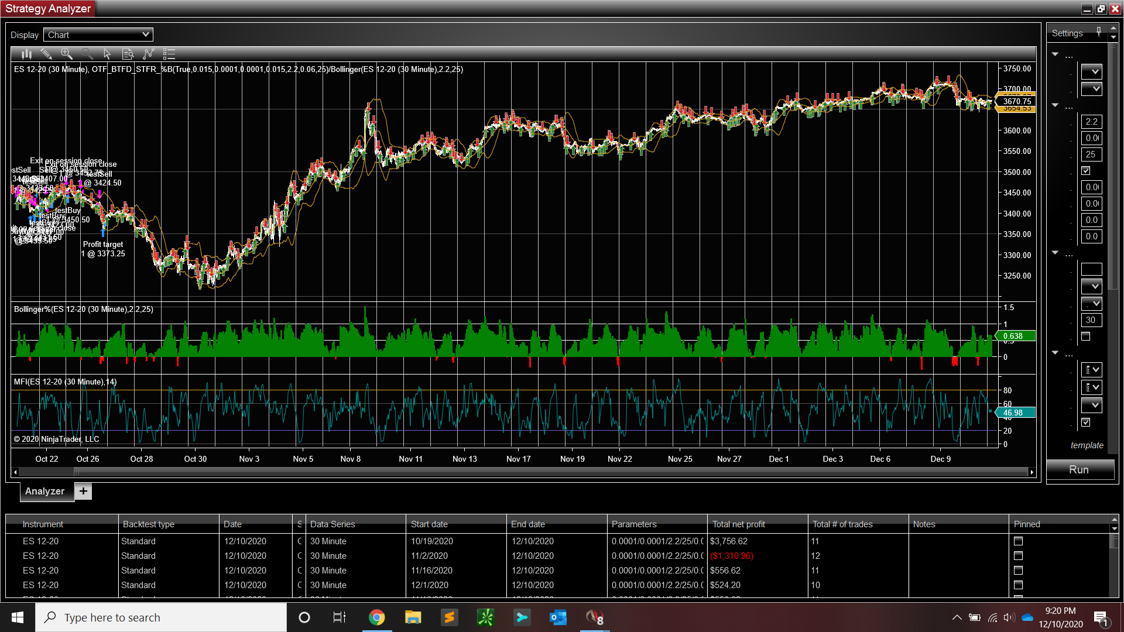The height and width of the screenshot is (632, 1124).
Task: Pin the first ES 12-20 result row
Action: (x=1018, y=541)
